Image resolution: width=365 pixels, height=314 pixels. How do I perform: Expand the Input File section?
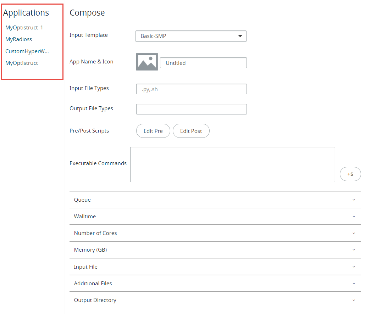[215, 267]
